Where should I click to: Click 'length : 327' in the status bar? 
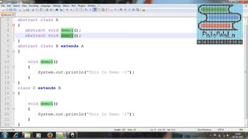pyautogui.click(x=120, y=130)
